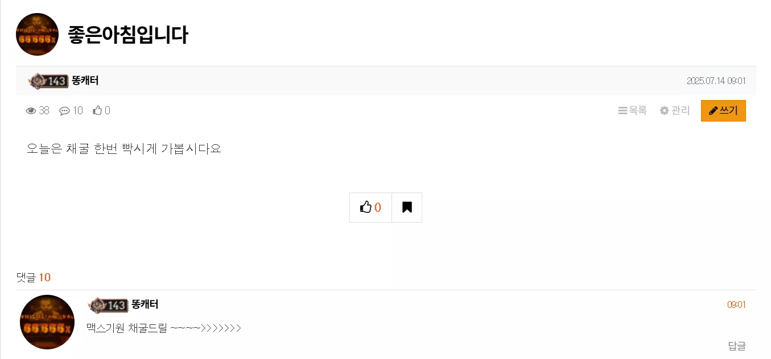The width and height of the screenshot is (771, 359).
Task: Open the 목록 list view
Action: [x=632, y=111]
